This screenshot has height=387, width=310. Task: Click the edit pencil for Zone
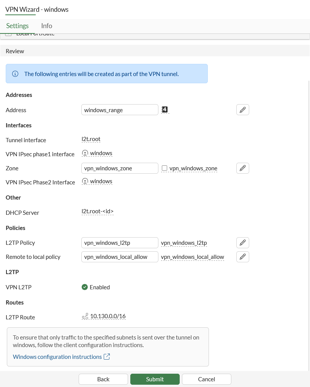(242, 168)
